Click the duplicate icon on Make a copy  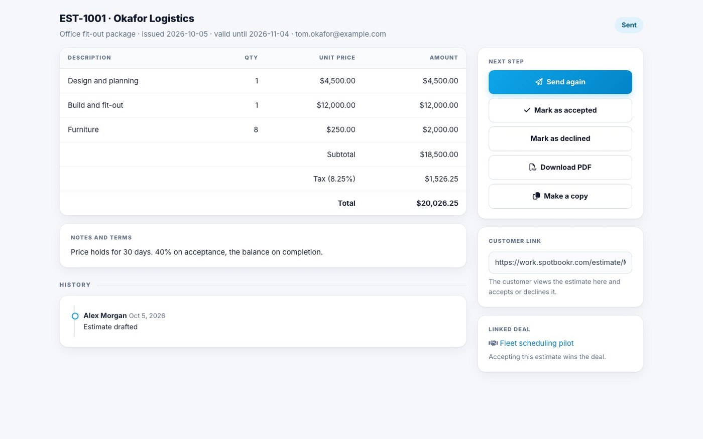pos(536,196)
